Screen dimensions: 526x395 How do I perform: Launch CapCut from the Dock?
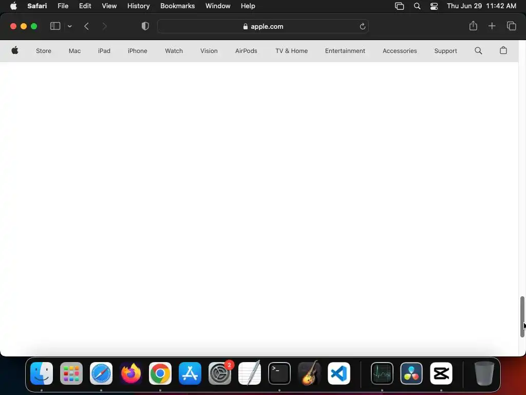click(441, 373)
